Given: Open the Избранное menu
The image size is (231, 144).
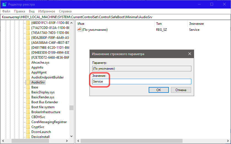Looking at the screenshot, I should point(47,11).
